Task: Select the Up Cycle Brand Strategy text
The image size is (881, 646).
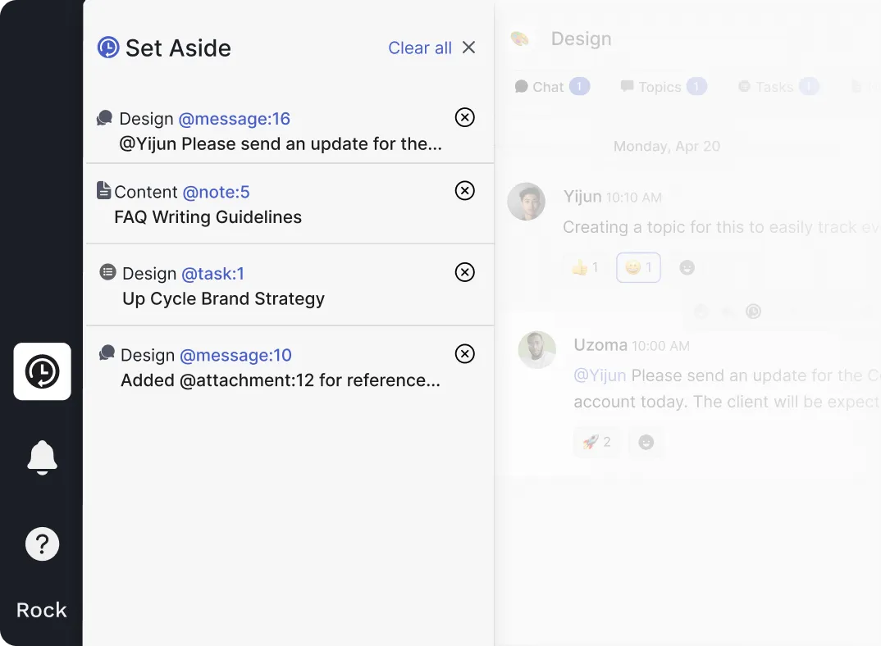Action: pos(224,299)
